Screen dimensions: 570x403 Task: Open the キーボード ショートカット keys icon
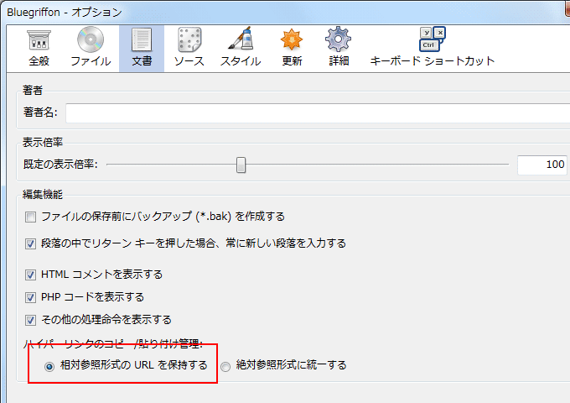coord(433,39)
